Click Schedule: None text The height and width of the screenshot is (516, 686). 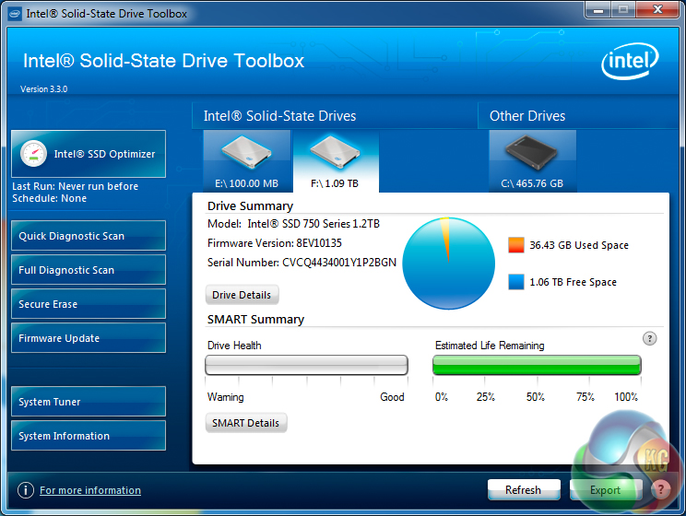[50, 198]
